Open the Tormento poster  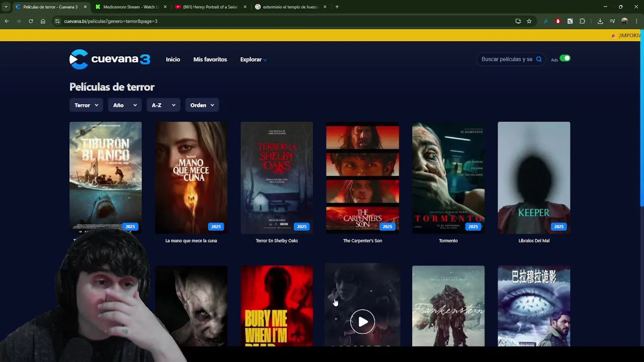tap(448, 177)
